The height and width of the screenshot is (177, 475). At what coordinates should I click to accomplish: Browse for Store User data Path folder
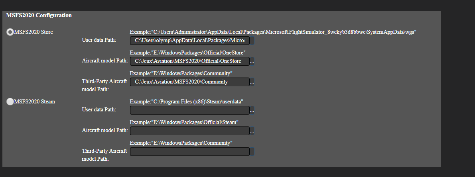click(252, 41)
